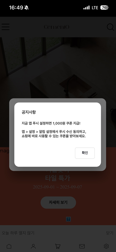Click the 자세히 보기 button

[58, 202]
